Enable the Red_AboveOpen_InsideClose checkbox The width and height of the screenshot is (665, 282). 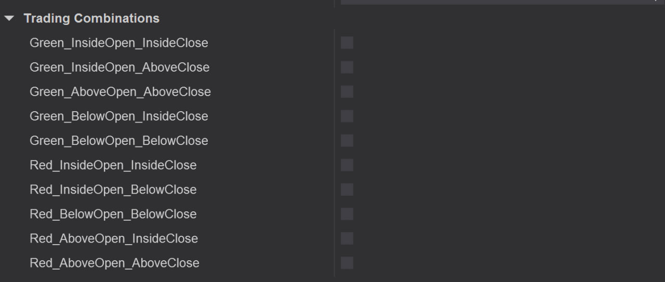347,238
